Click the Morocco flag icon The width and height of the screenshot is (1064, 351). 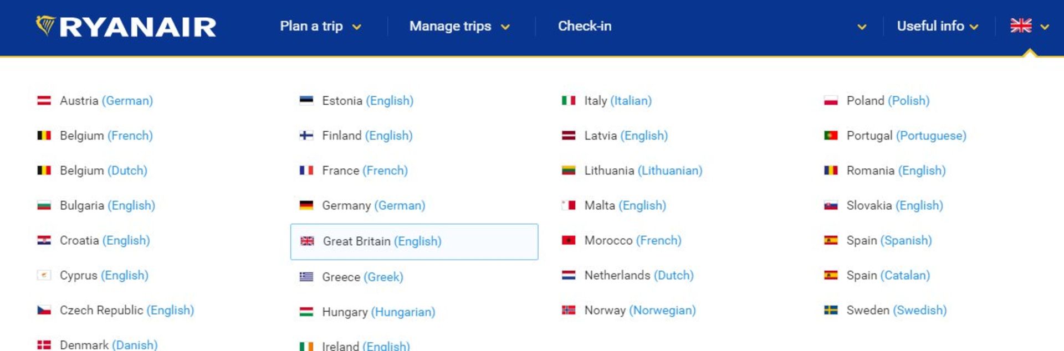point(569,240)
